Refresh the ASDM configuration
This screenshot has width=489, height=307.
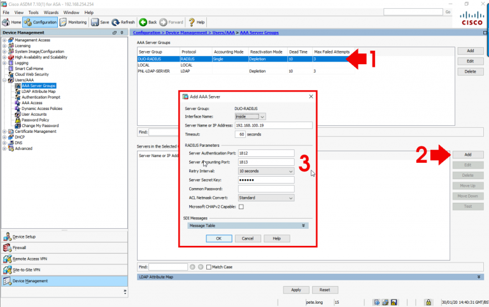pos(123,22)
